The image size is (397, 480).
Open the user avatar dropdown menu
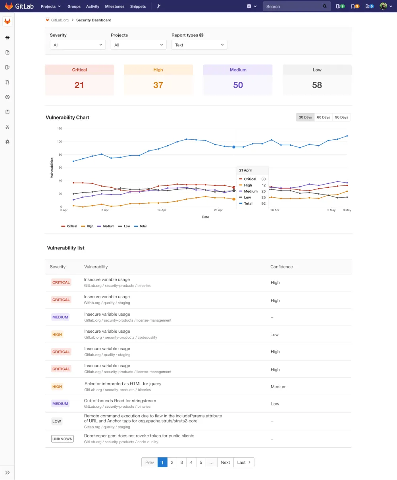tap(384, 6)
